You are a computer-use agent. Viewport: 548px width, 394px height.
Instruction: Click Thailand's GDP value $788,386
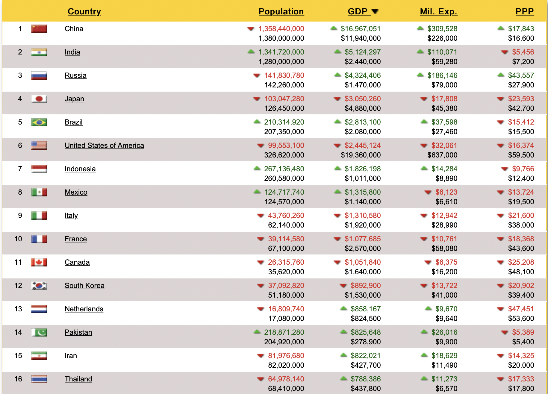pos(365,379)
